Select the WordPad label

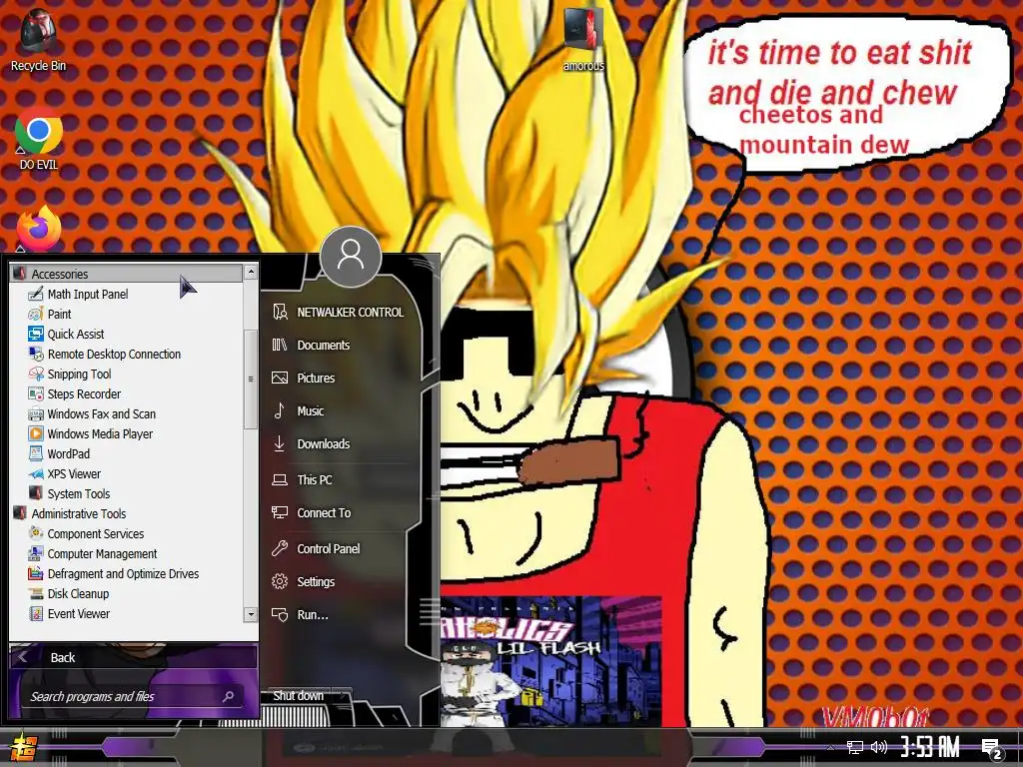pos(69,454)
